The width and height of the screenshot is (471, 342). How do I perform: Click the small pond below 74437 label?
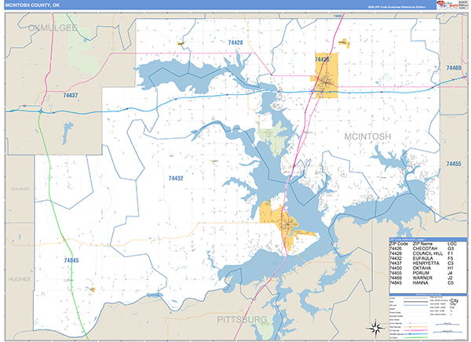pos(67,132)
